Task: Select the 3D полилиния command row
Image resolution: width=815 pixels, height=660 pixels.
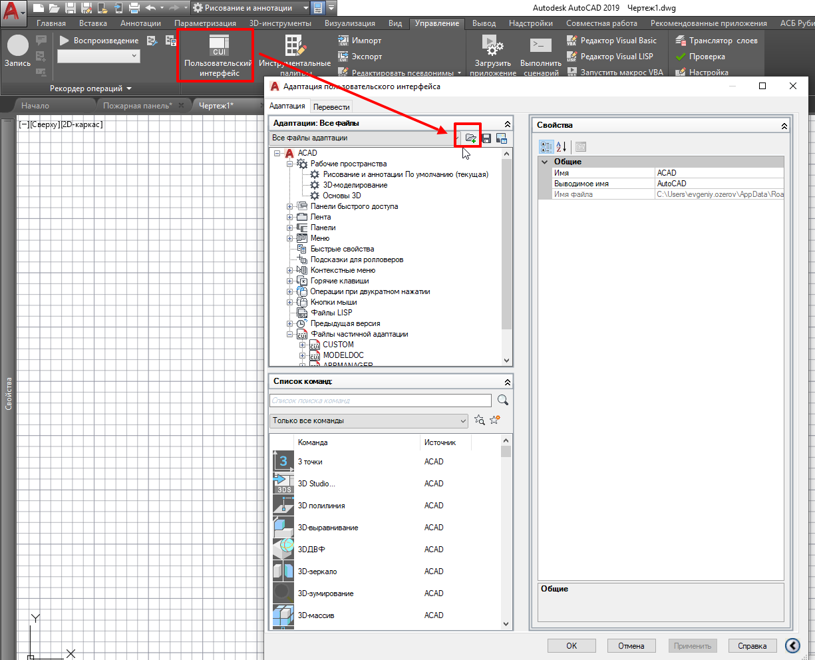Action: tap(386, 506)
